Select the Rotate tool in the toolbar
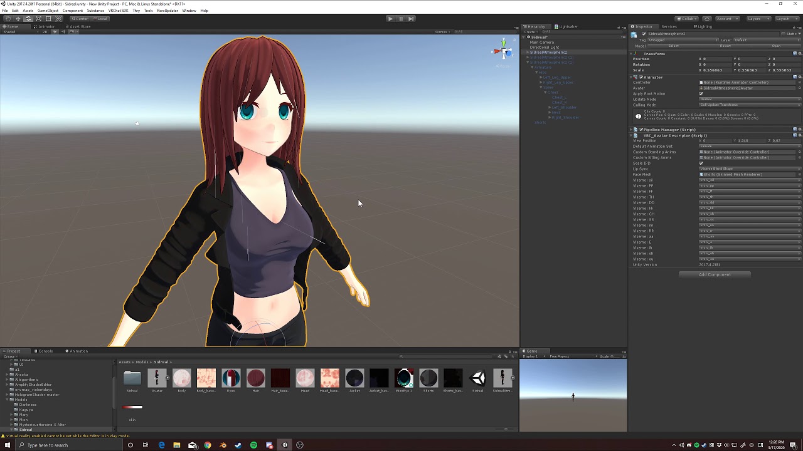Image resolution: width=803 pixels, height=451 pixels. click(x=28, y=19)
